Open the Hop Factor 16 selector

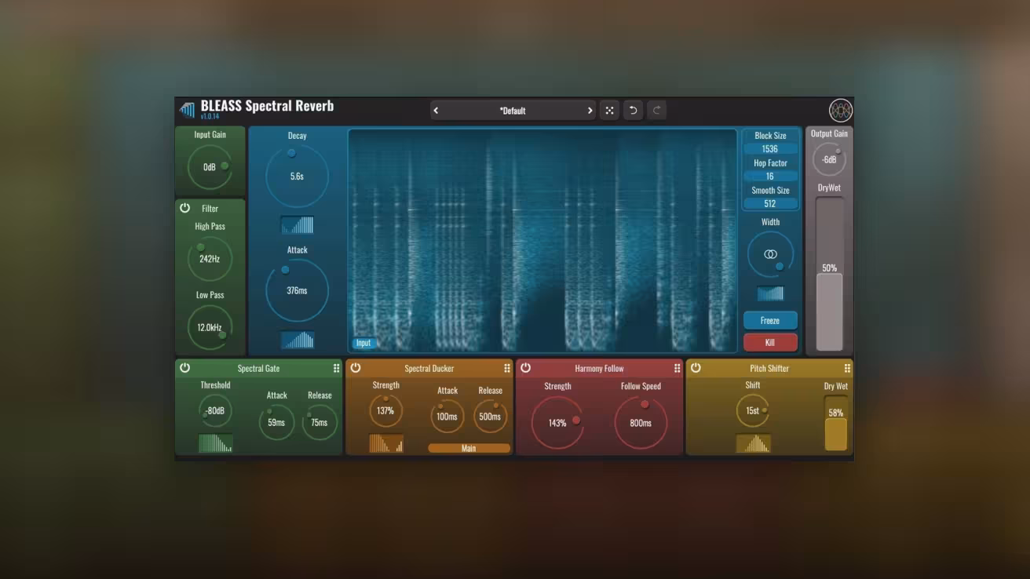point(770,177)
